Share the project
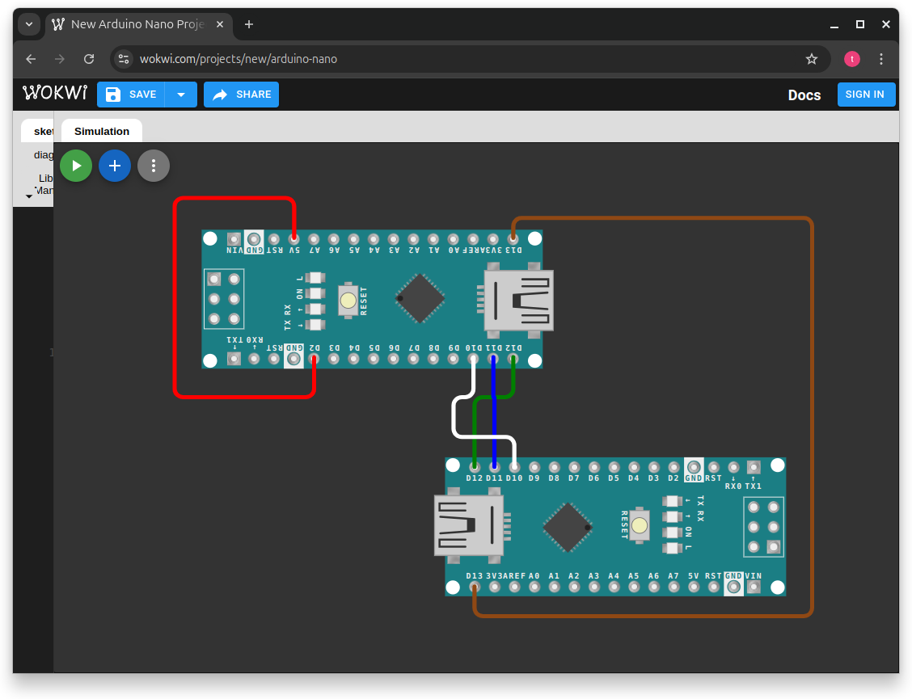912x699 pixels. click(241, 95)
